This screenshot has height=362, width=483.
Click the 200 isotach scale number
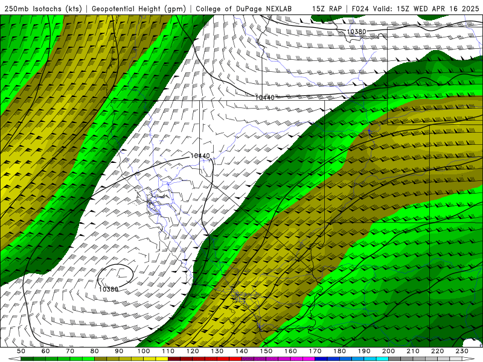click(388, 351)
